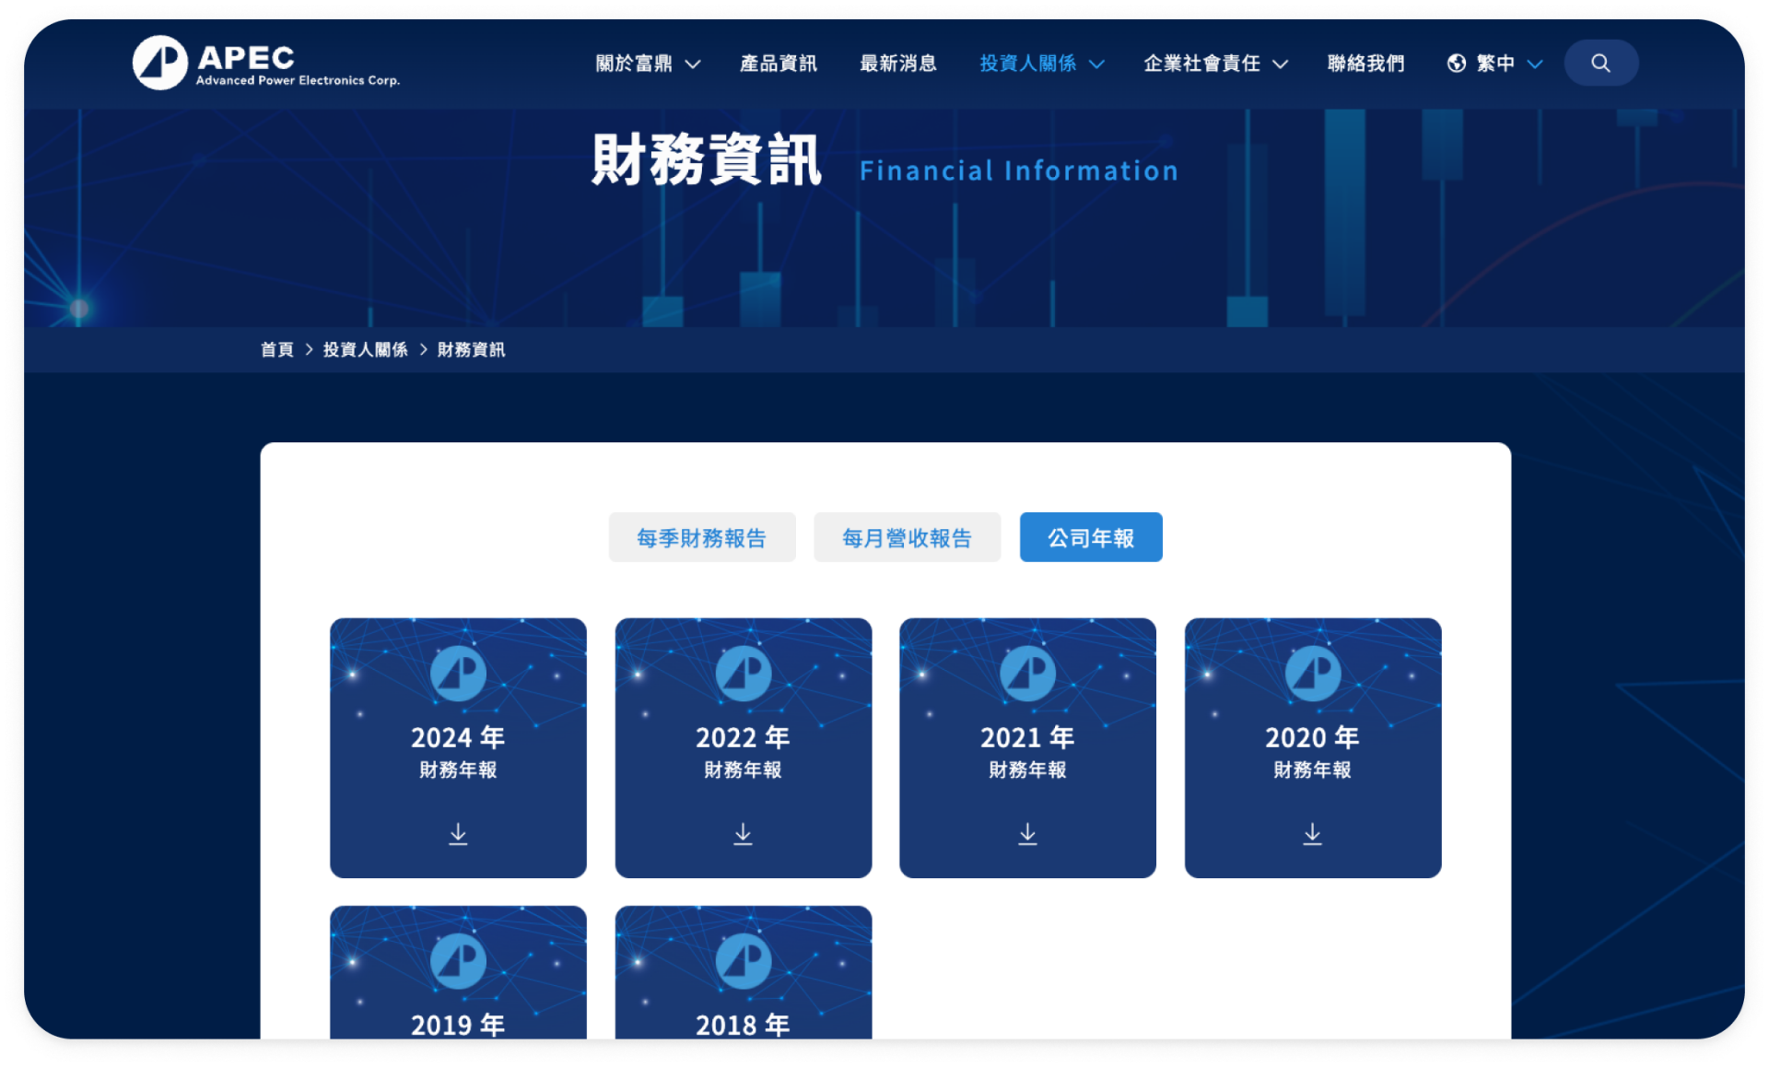Switch to the 每季財務報告 tab
Viewport: 1769px width, 1068px height.
(701, 537)
